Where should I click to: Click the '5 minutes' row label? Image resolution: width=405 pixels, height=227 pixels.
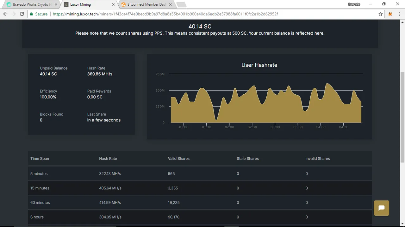tap(39, 174)
